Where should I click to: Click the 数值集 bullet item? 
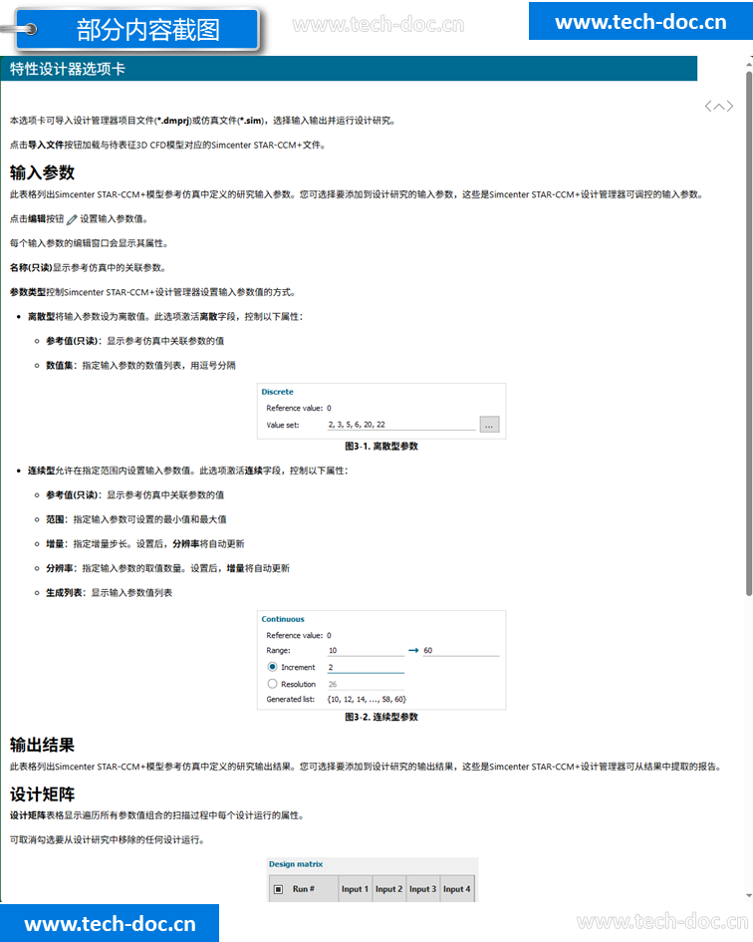pyautogui.click(x=140, y=366)
